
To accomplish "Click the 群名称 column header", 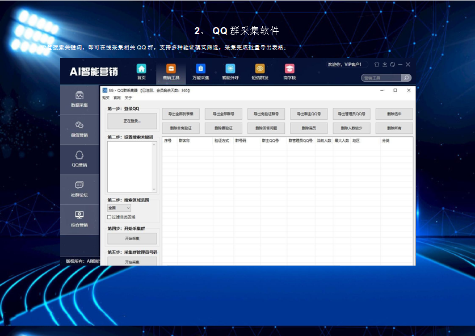I will coord(184,141).
